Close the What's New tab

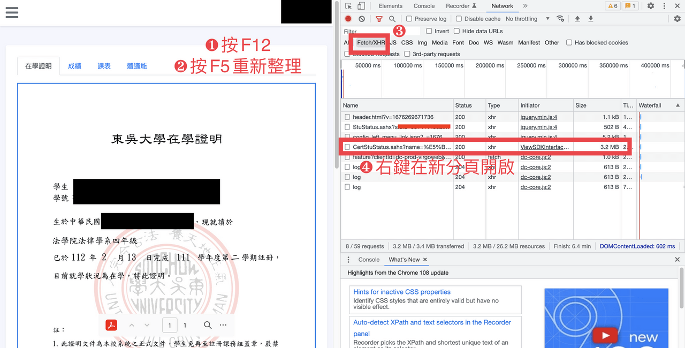[x=425, y=260]
